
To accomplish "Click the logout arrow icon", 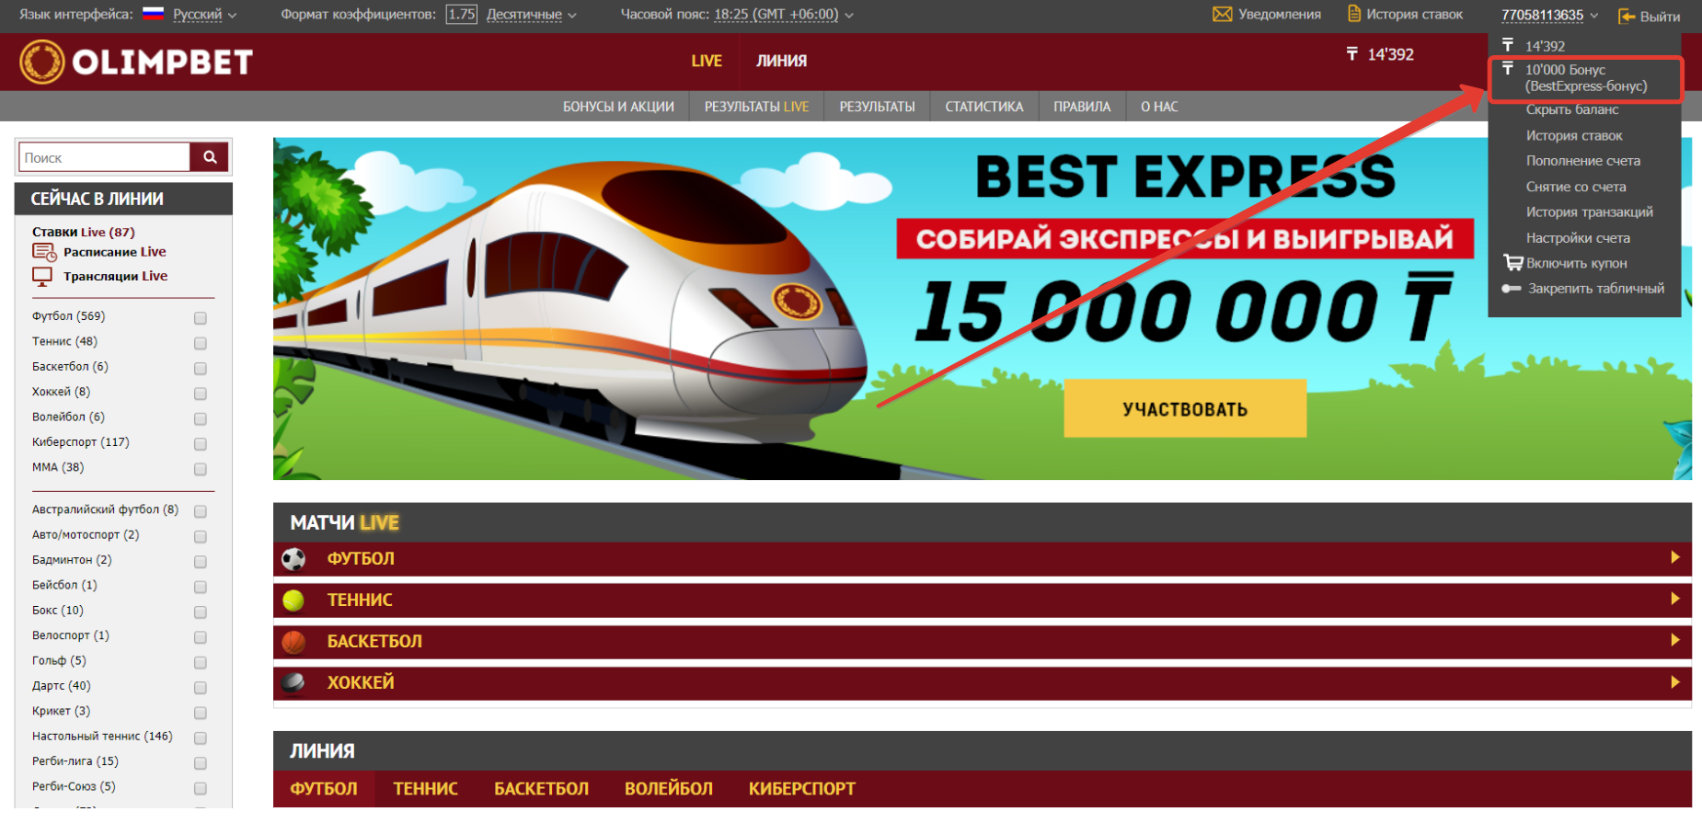I will [x=1627, y=17].
